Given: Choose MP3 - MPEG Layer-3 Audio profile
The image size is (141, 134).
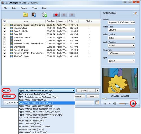Looking at the screenshot, I should click(x=47, y=126).
